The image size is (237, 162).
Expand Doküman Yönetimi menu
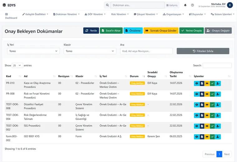[66, 14]
